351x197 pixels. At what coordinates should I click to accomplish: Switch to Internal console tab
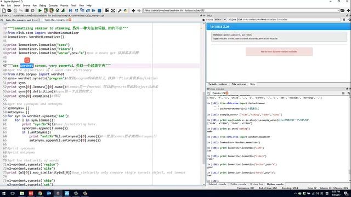[x=217, y=184]
